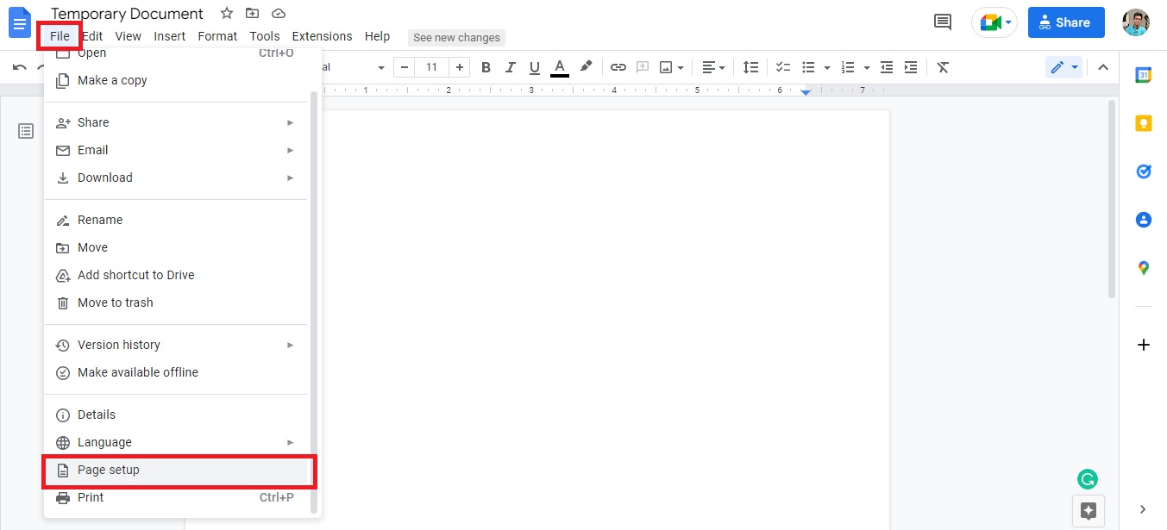Open the text color picker

[559, 66]
